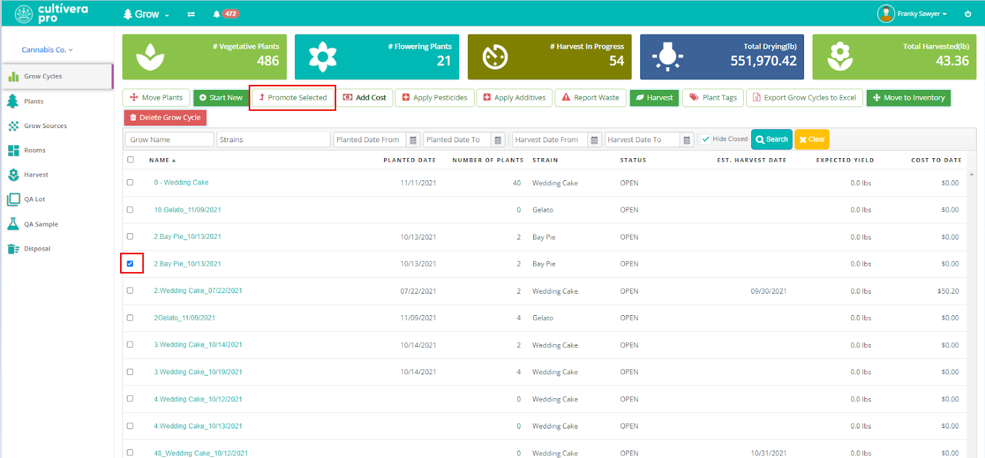Open Grow Sources in the sidebar
Viewport: 985px width, 458px height.
(x=57, y=126)
